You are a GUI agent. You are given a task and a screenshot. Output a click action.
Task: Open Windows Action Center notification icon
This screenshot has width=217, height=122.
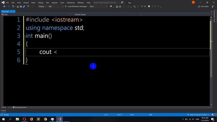(213, 119)
